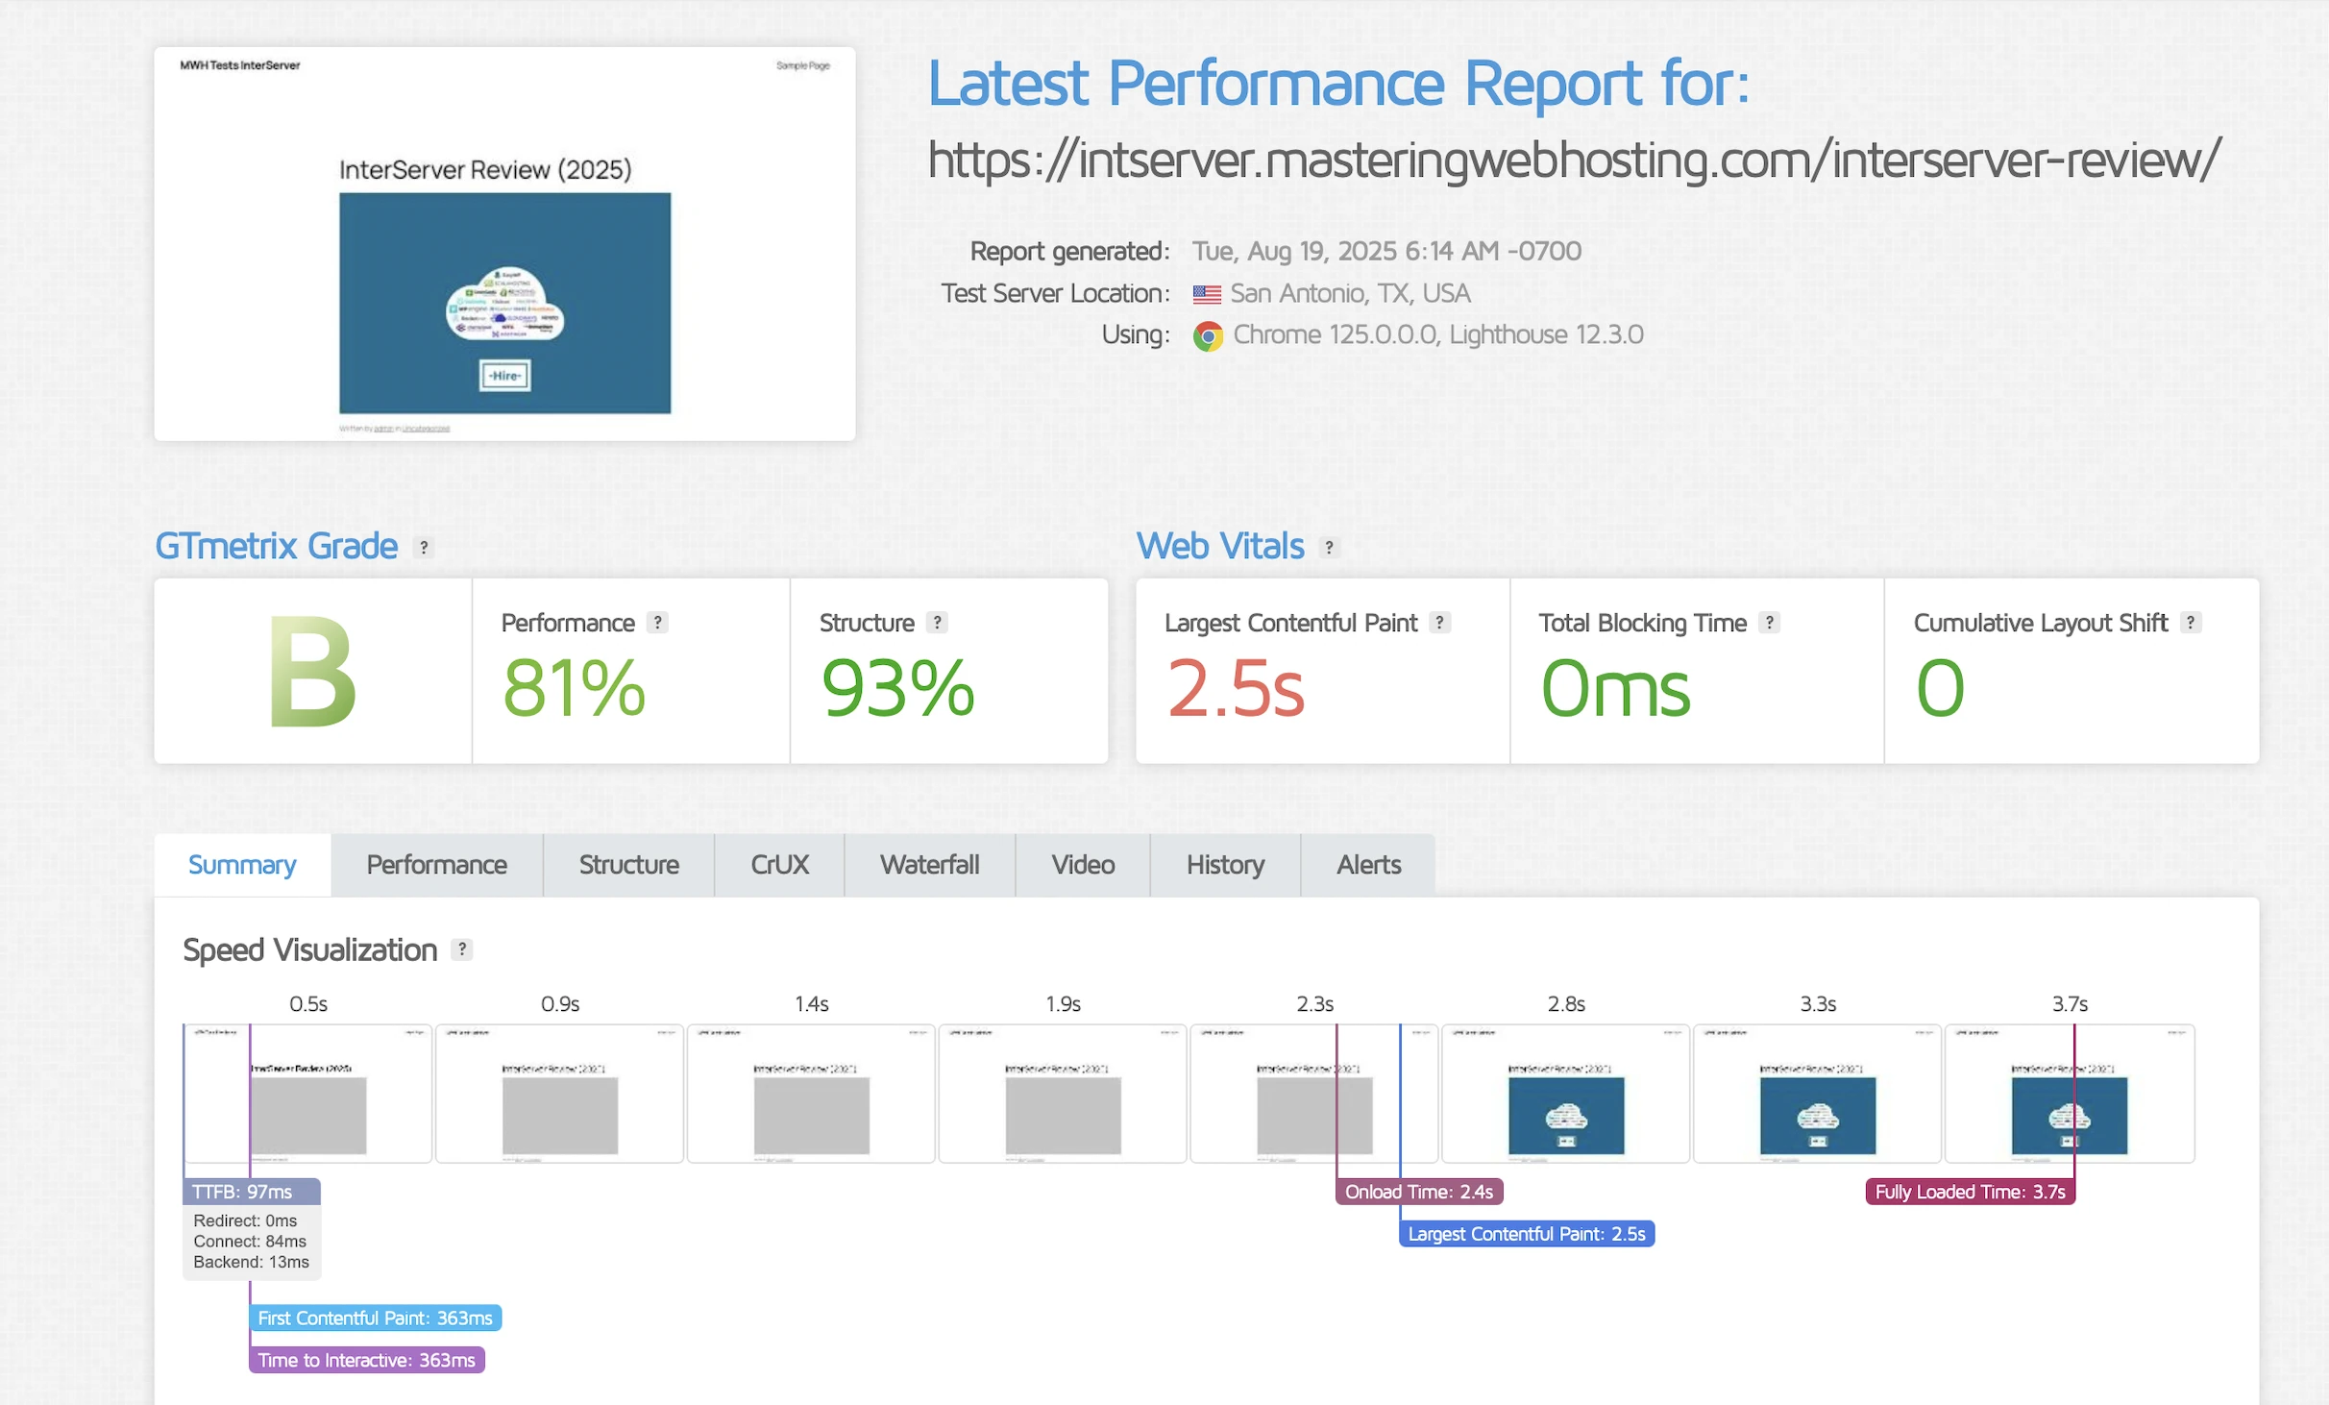The image size is (2329, 1405).
Task: Switch to the Performance tab
Action: click(436, 865)
